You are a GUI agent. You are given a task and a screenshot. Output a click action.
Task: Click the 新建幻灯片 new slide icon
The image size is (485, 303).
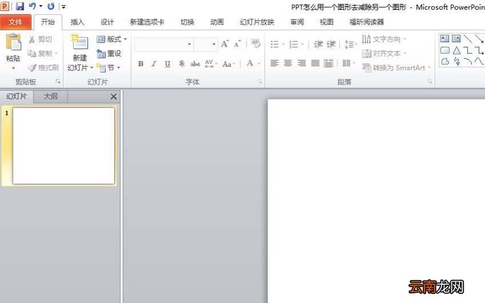pyautogui.click(x=80, y=42)
